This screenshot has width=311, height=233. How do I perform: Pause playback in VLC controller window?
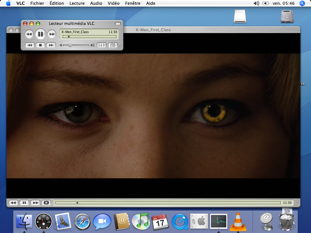pyautogui.click(x=40, y=34)
